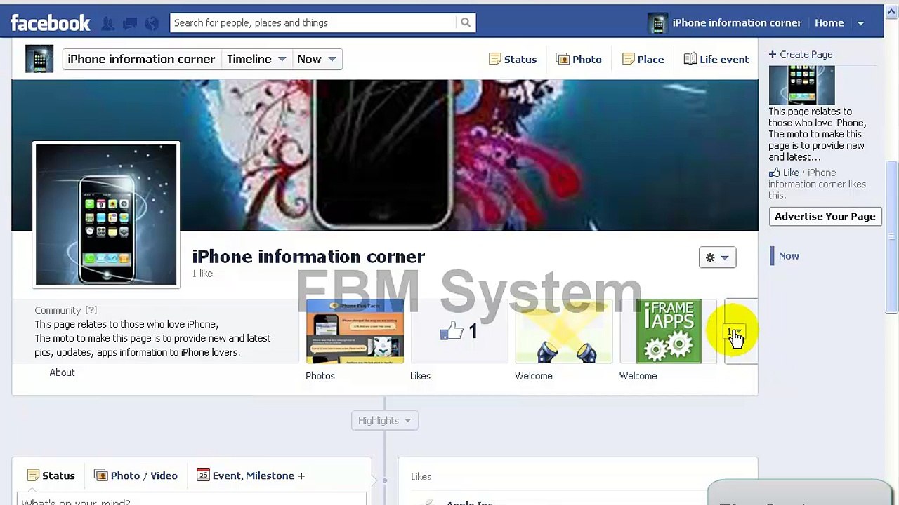Screen dimensions: 899x505
Task: Open the About link
Action: click(x=62, y=372)
